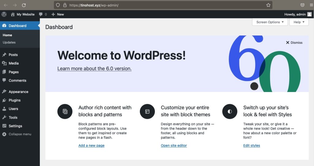Click the Add a new page link
The image size is (314, 166).
click(91, 146)
